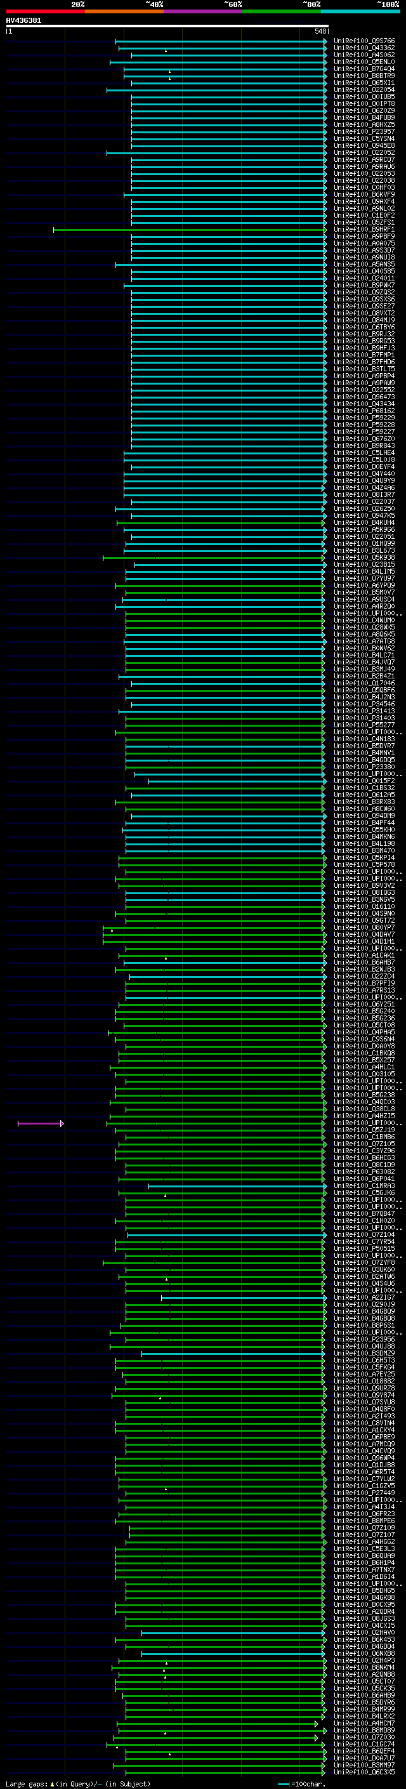The image size is (406, 1789).
Task: Select the UniRef100_B9HRF1 label
Action: (364, 229)
